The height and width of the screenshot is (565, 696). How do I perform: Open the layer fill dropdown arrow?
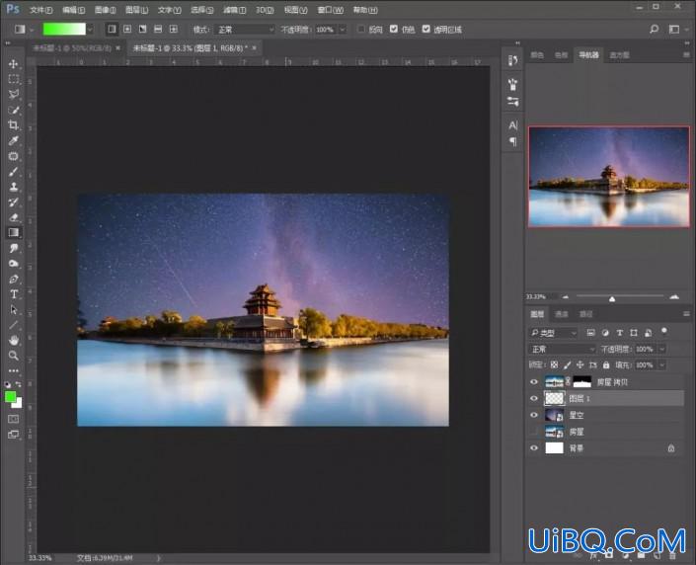point(662,365)
